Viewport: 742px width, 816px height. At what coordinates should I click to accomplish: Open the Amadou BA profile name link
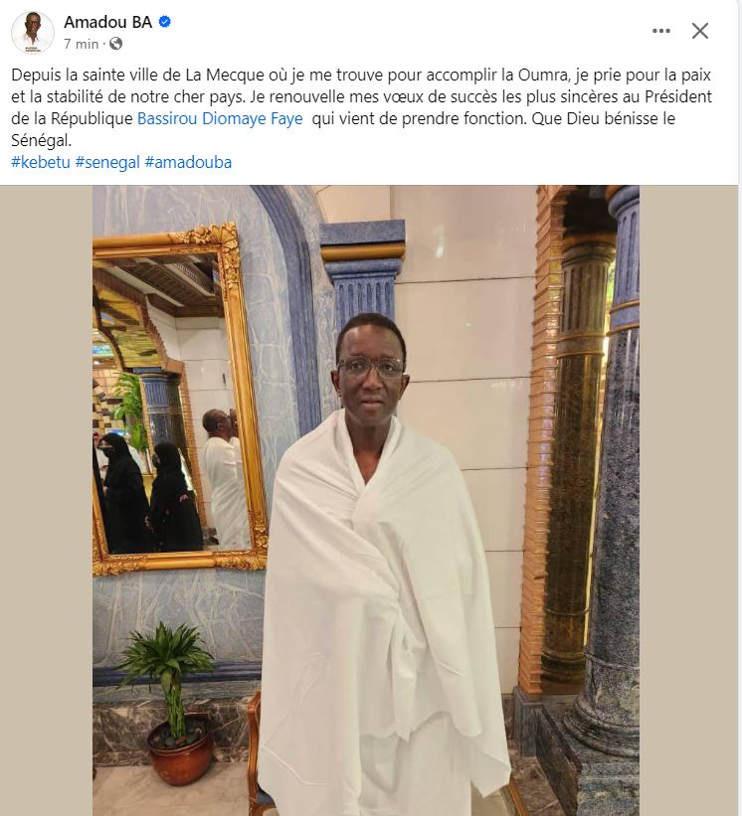click(x=107, y=22)
